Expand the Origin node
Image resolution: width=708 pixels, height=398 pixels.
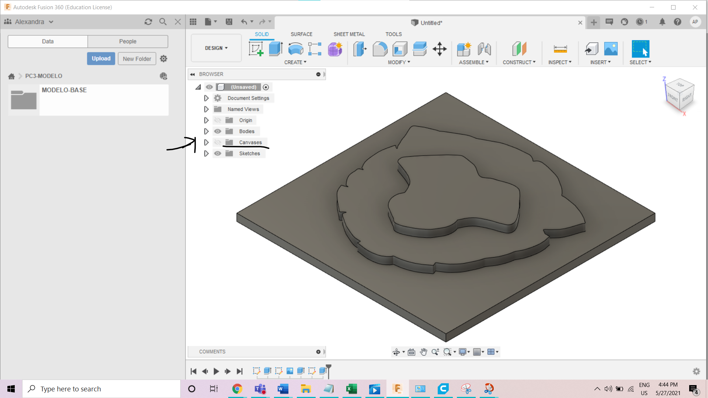point(206,120)
